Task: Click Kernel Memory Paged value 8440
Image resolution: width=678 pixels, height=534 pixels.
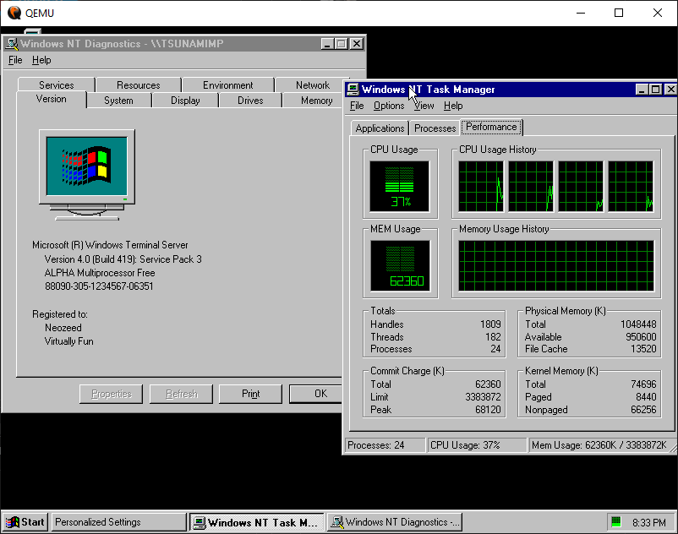Action: pyautogui.click(x=646, y=397)
